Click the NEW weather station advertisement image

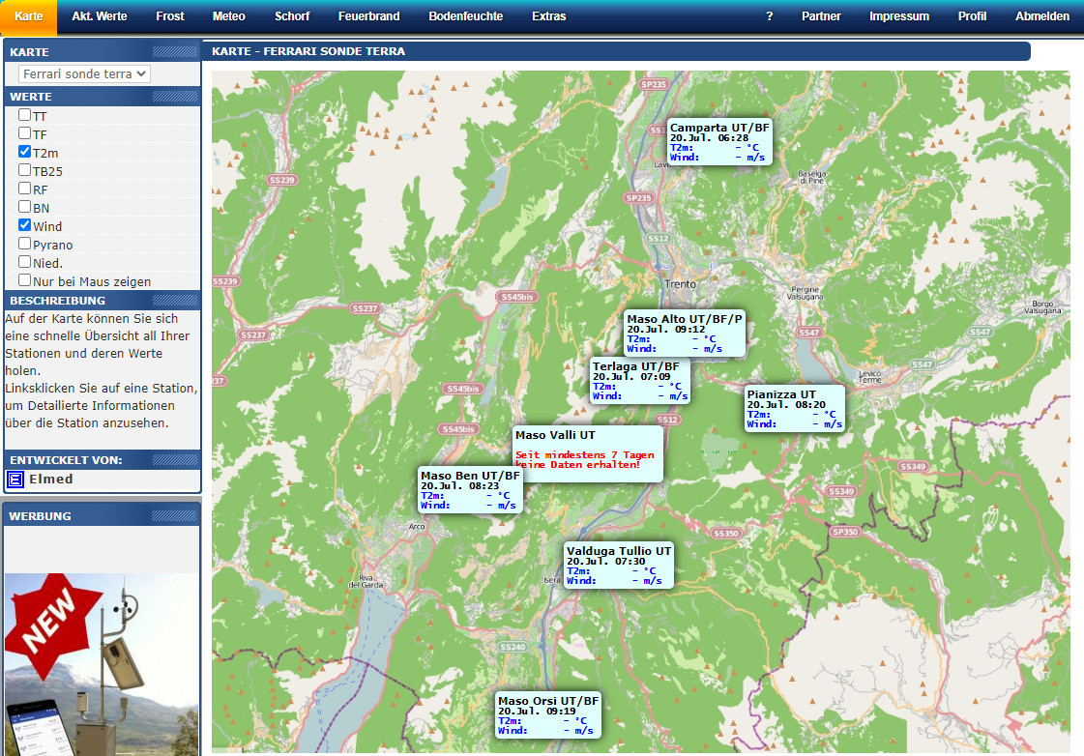(102, 664)
